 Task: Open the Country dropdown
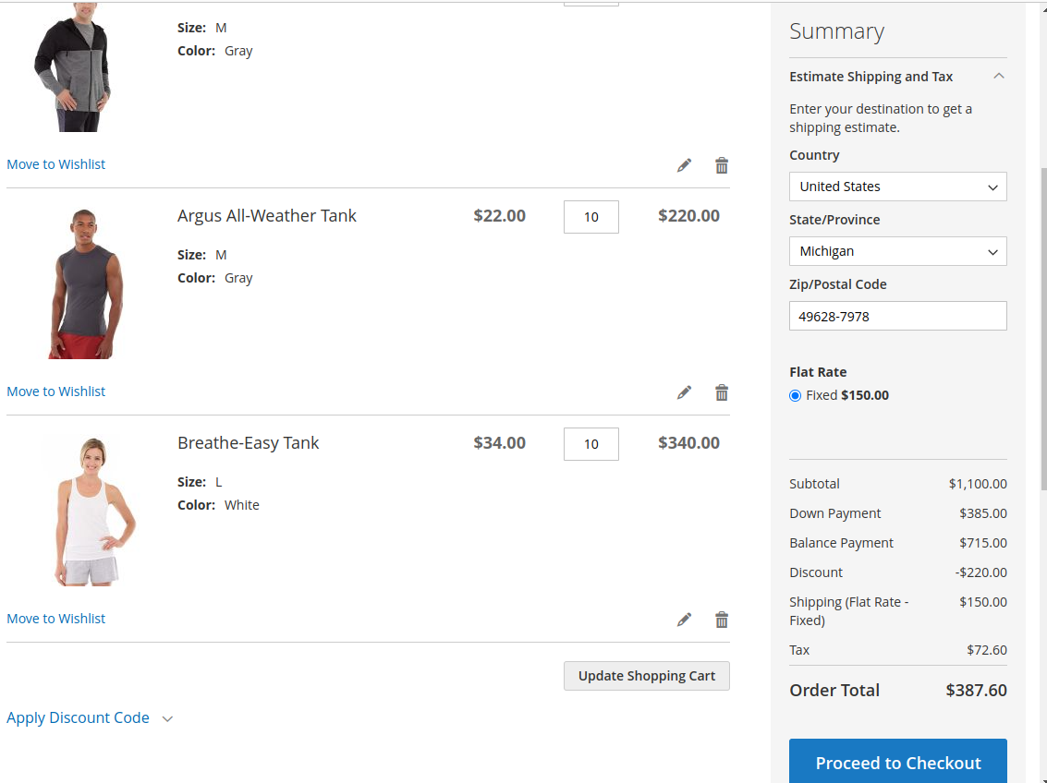click(x=897, y=187)
